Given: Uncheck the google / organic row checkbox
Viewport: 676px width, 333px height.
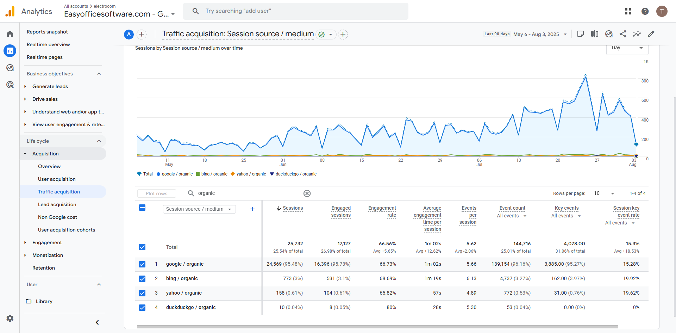Looking at the screenshot, I should [x=142, y=264].
